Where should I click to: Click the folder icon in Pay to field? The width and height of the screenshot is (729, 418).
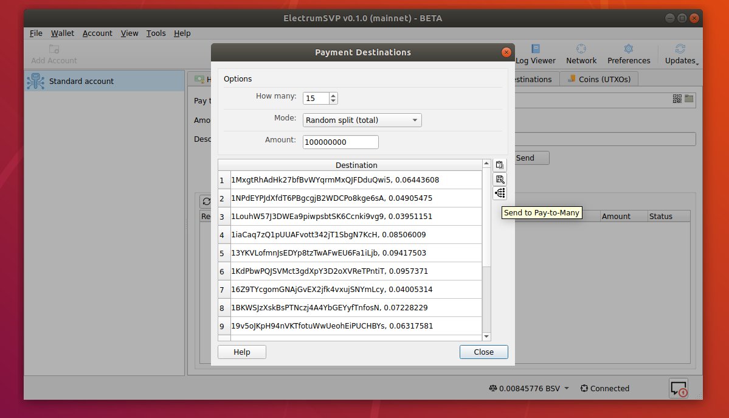click(x=689, y=99)
